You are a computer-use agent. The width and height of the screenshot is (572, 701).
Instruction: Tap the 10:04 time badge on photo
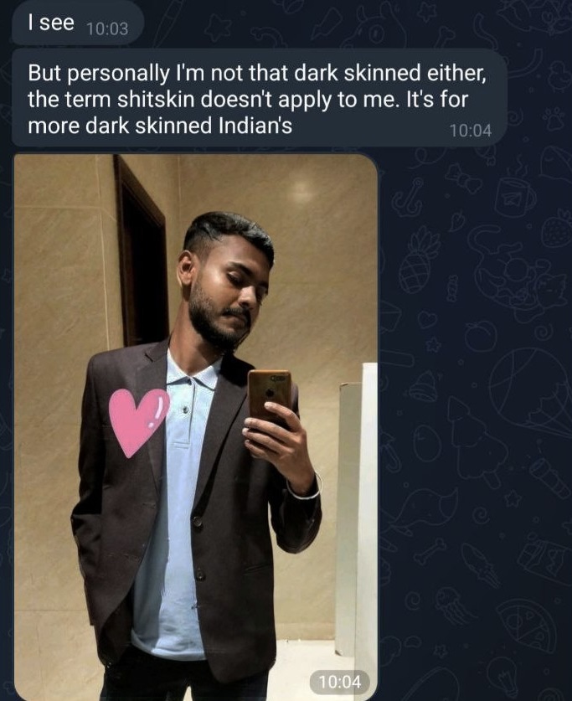pyautogui.click(x=340, y=682)
